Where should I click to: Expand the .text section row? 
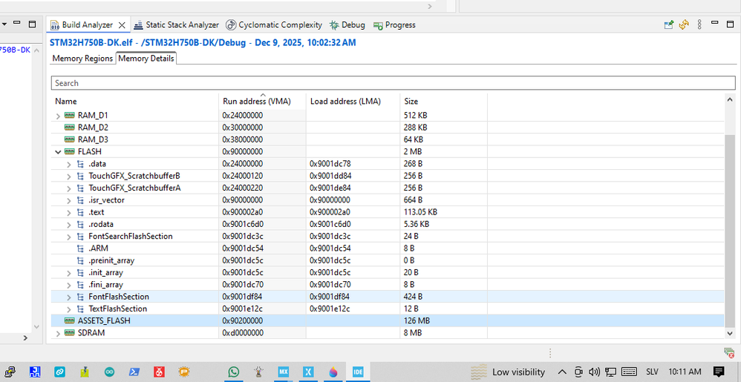click(x=69, y=212)
